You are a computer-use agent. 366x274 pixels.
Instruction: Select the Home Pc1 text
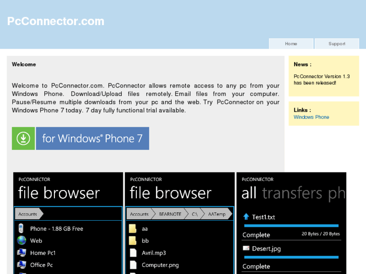pyautogui.click(x=43, y=253)
